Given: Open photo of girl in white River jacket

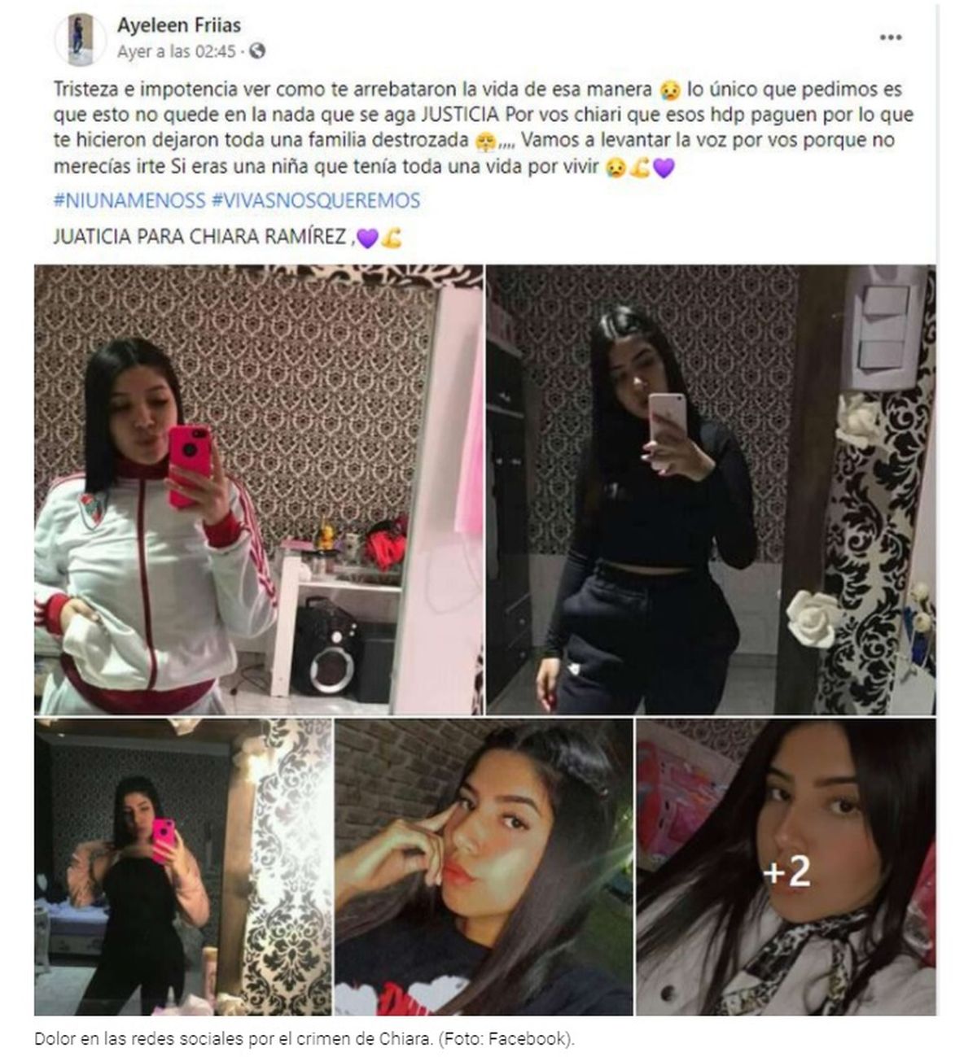Looking at the screenshot, I should [x=258, y=490].
